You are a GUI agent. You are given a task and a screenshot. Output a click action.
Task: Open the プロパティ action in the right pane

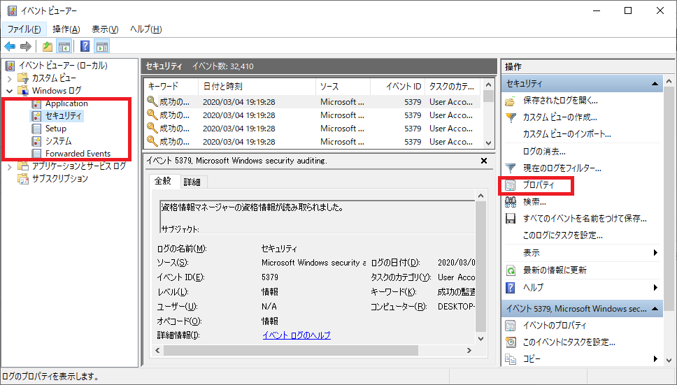[x=538, y=185]
